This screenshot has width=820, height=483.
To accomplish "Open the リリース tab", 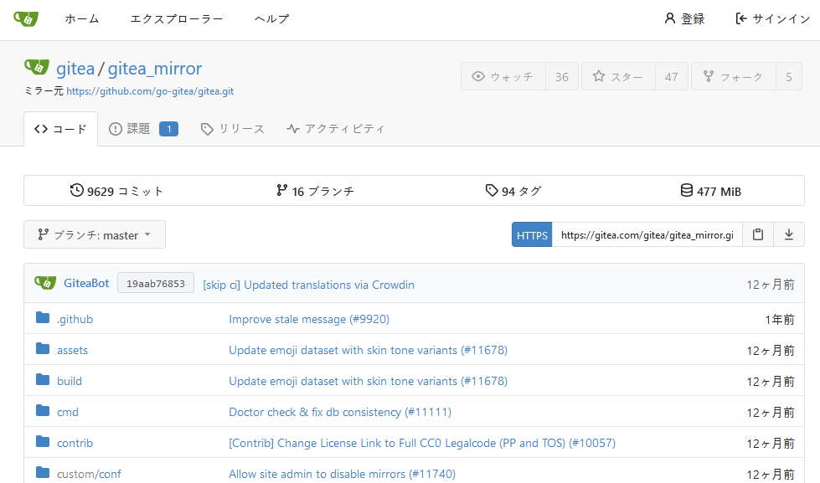I will tap(233, 129).
